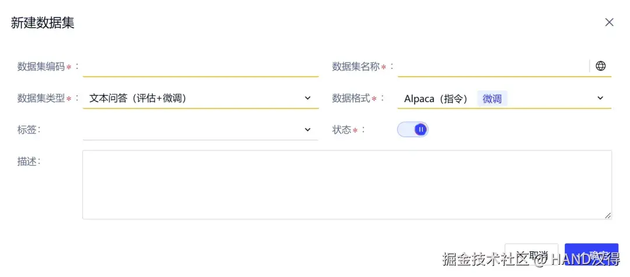The image size is (630, 277).
Task: Click the 取消 button
Action: [531, 254]
